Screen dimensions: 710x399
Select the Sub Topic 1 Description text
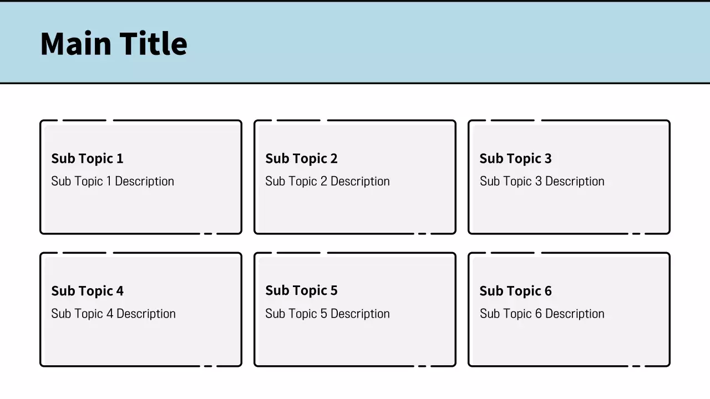pyautogui.click(x=113, y=181)
